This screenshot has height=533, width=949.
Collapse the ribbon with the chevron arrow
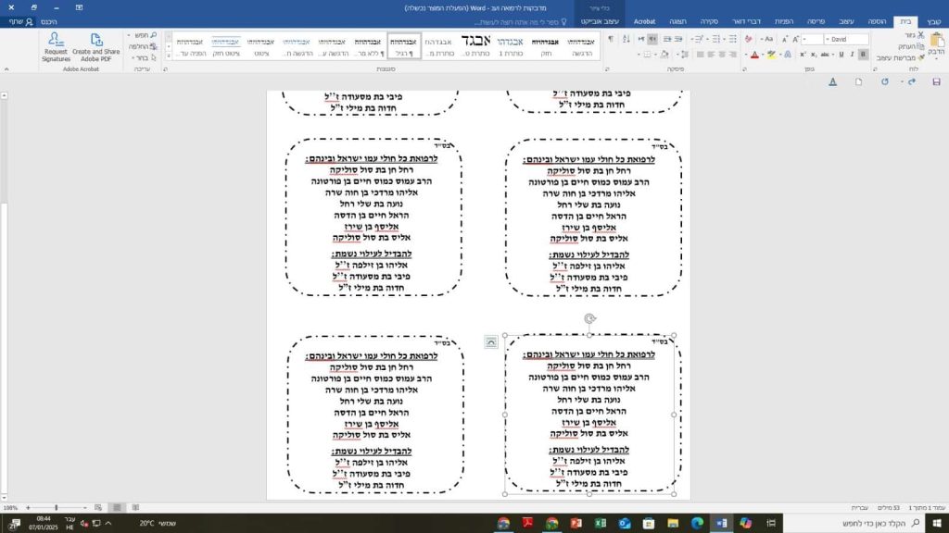(6, 69)
